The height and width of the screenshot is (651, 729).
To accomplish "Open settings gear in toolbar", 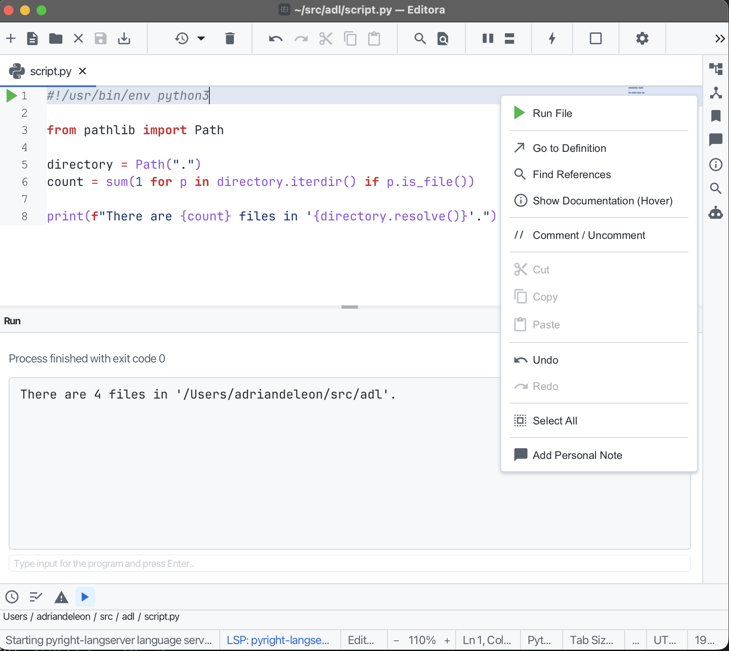I will [642, 39].
